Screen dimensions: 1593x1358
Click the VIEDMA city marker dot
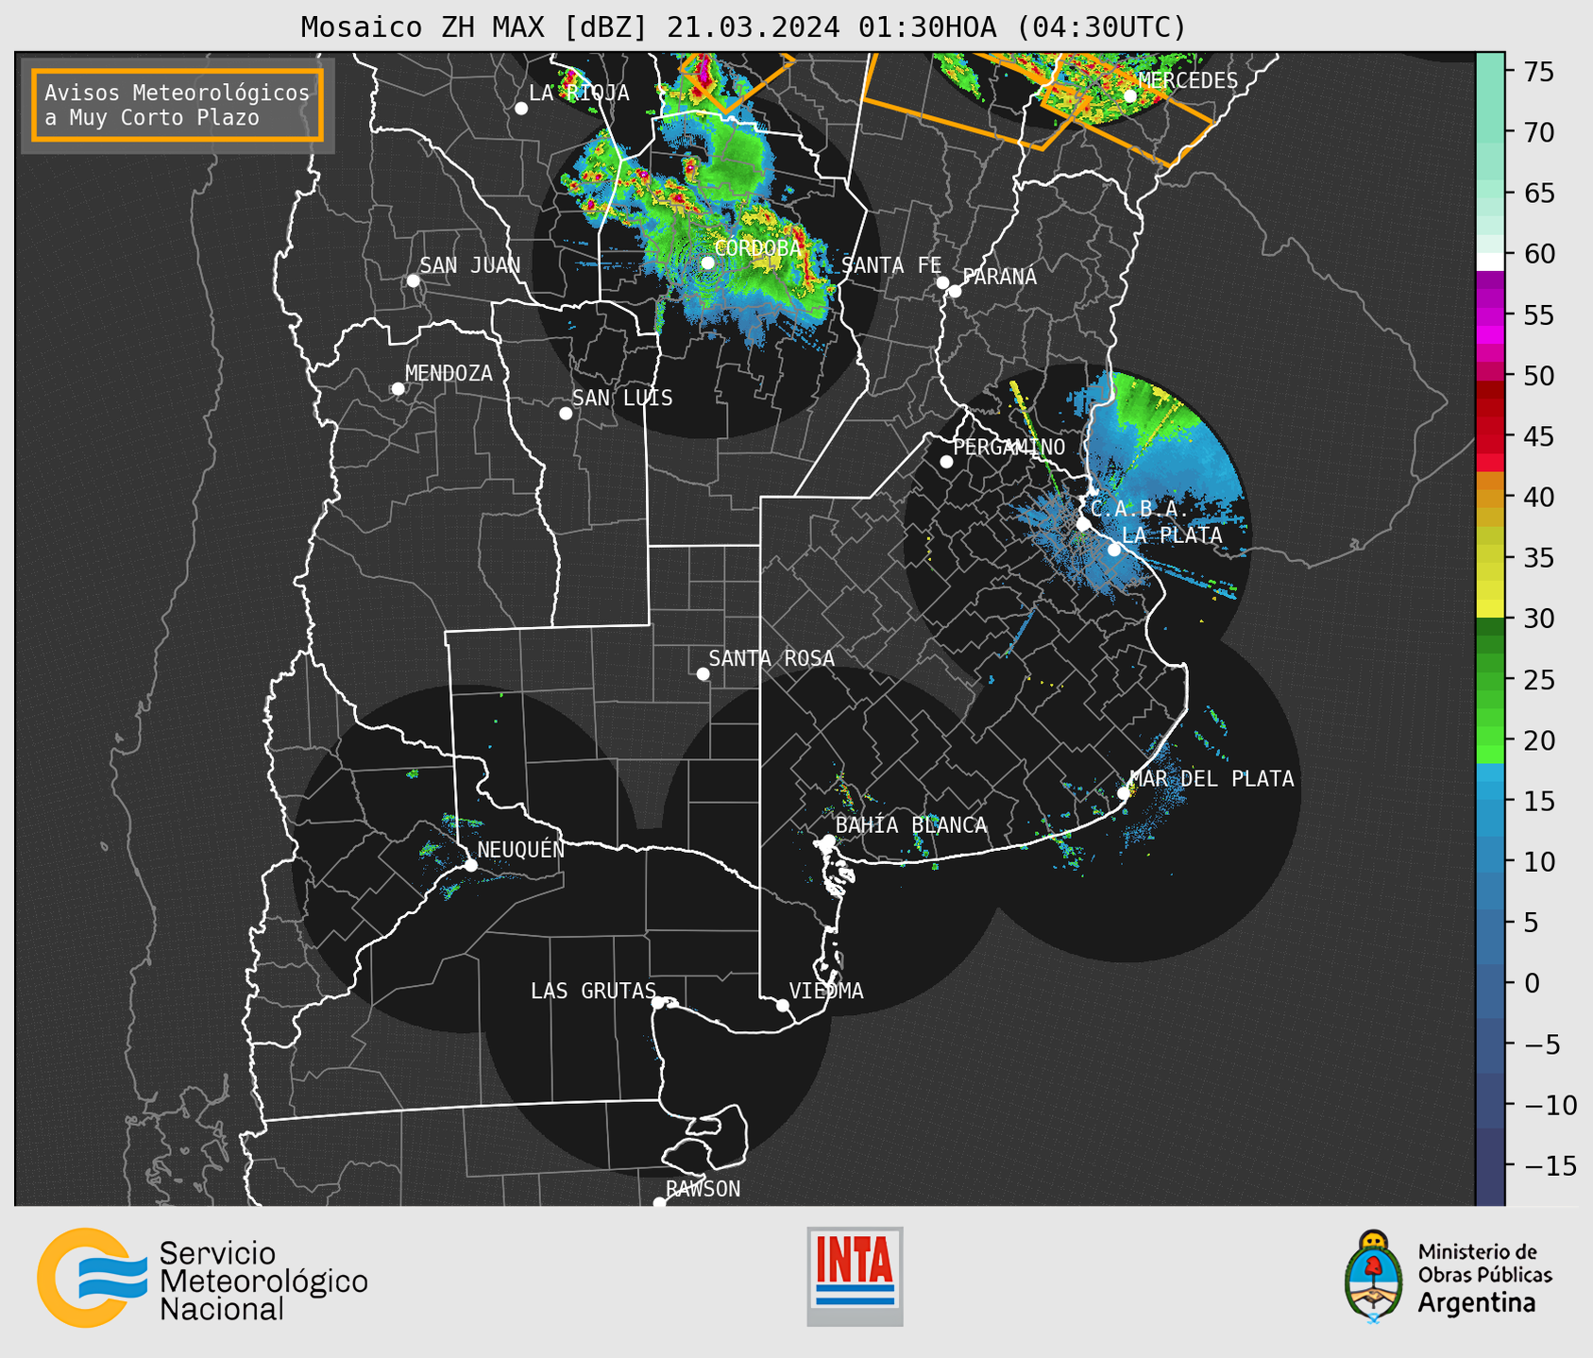[x=782, y=1006]
